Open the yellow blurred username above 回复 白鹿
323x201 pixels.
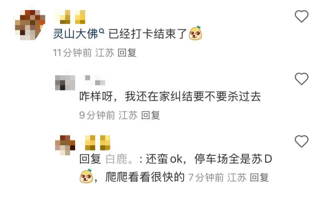click(x=97, y=143)
